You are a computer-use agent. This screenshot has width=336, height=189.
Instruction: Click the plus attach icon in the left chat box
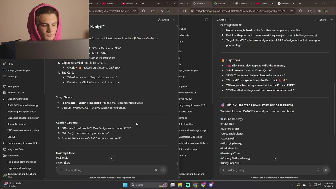61,170
